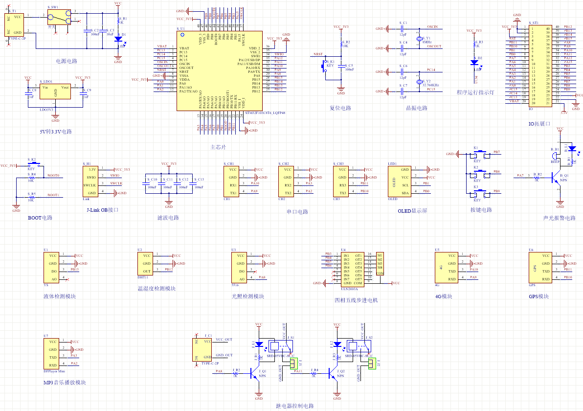This screenshot has height=411, width=583.
Task: Select the STM32F103C8T6 main chip symbol
Action: click(x=220, y=70)
